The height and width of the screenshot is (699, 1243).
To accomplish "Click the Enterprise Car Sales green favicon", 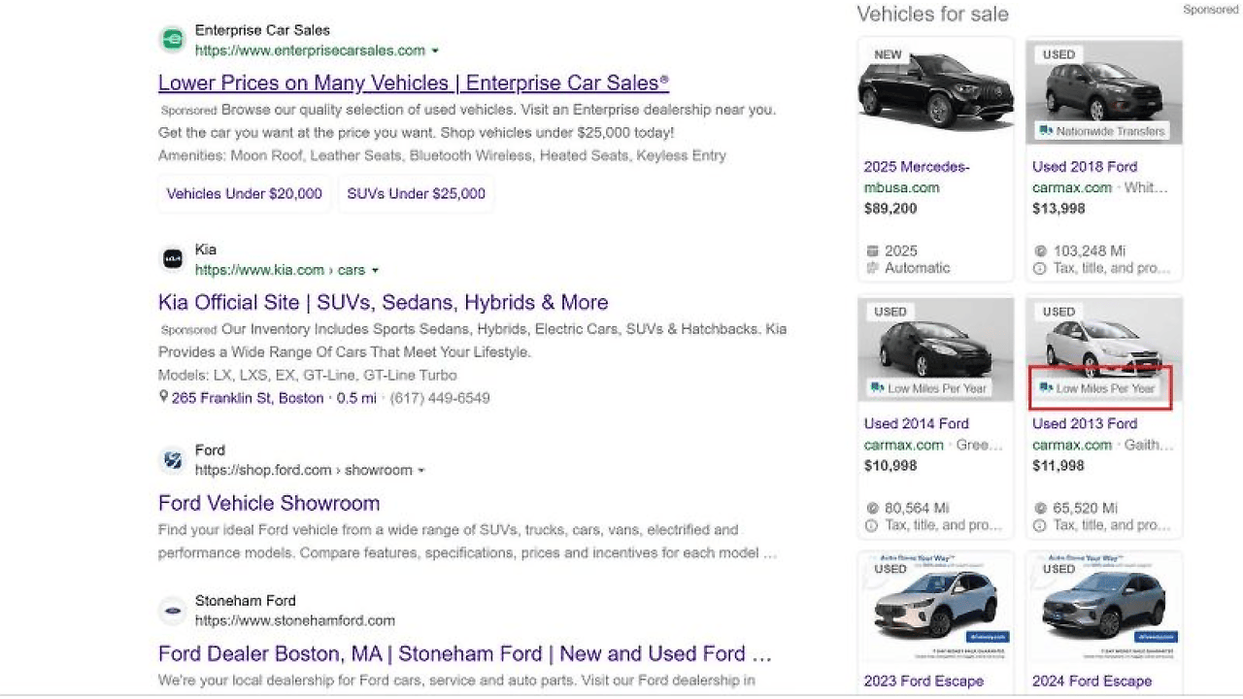I will click(x=172, y=40).
